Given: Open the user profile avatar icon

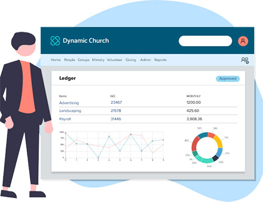Looking at the screenshot, I should point(243,41).
